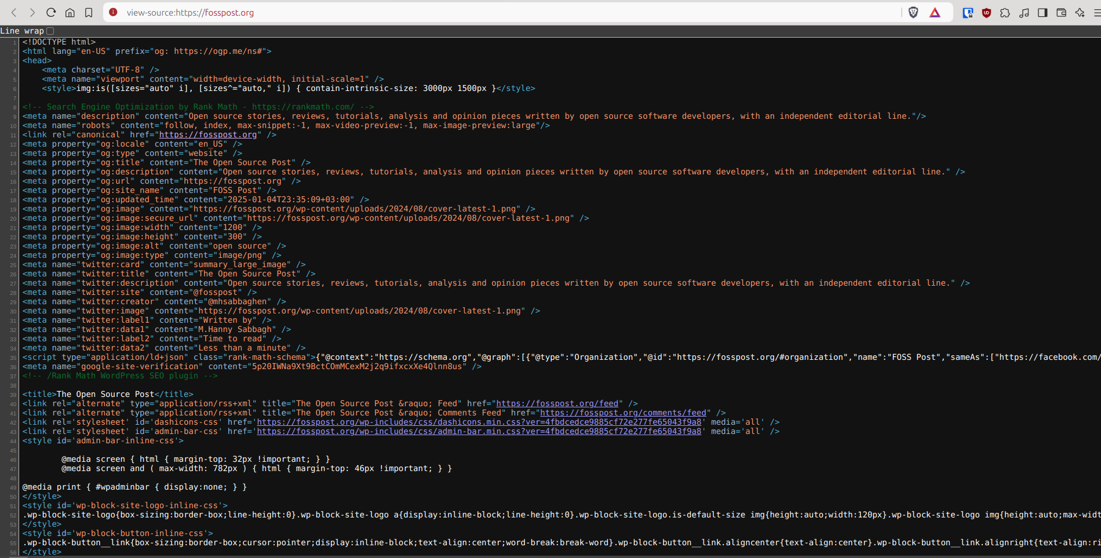Image resolution: width=1101 pixels, height=558 pixels.
Task: Enable the Line wrap checkbox
Action: click(x=50, y=31)
